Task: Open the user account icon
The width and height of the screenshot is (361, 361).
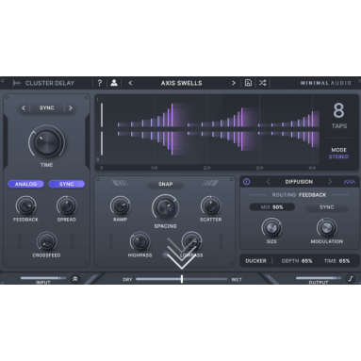Action: click(x=114, y=83)
